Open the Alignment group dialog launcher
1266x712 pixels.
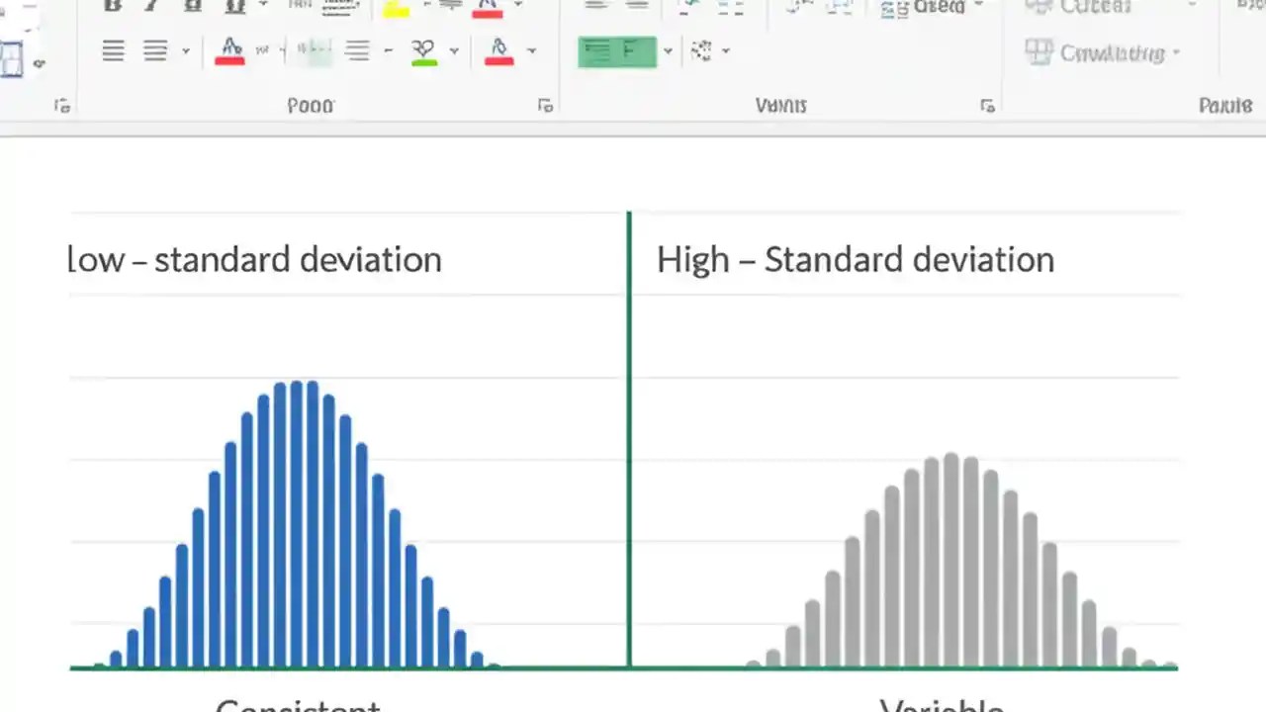(987, 105)
